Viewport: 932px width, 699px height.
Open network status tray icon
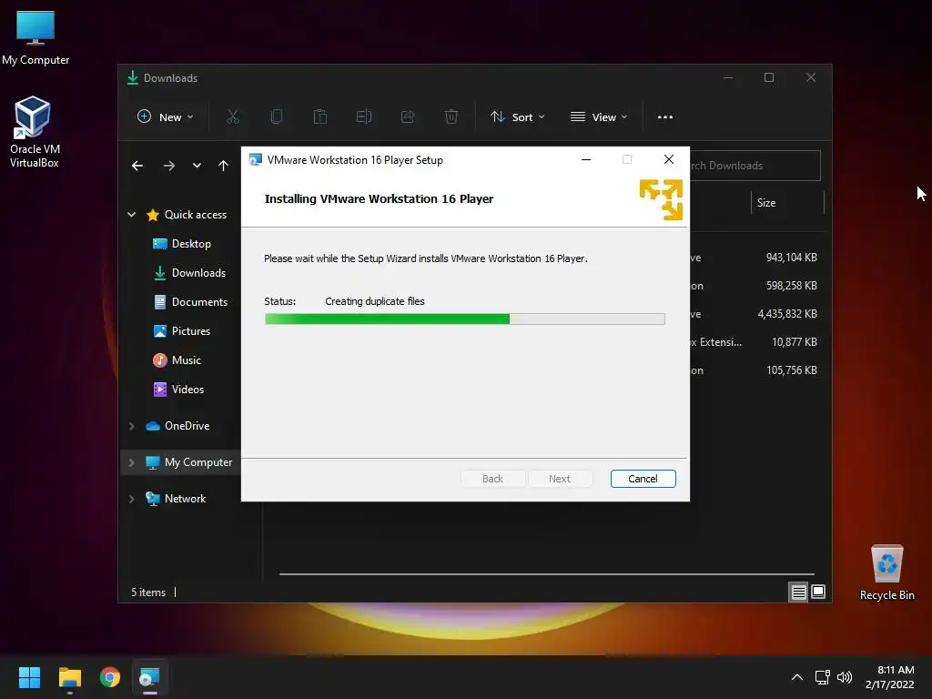click(x=823, y=677)
